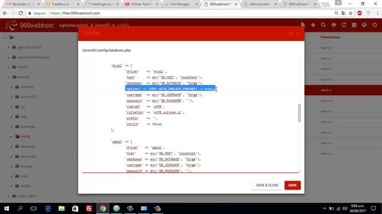The image size is (382, 214).
Task: Open File Explorer from the taskbar
Action: pyautogui.click(x=61, y=209)
